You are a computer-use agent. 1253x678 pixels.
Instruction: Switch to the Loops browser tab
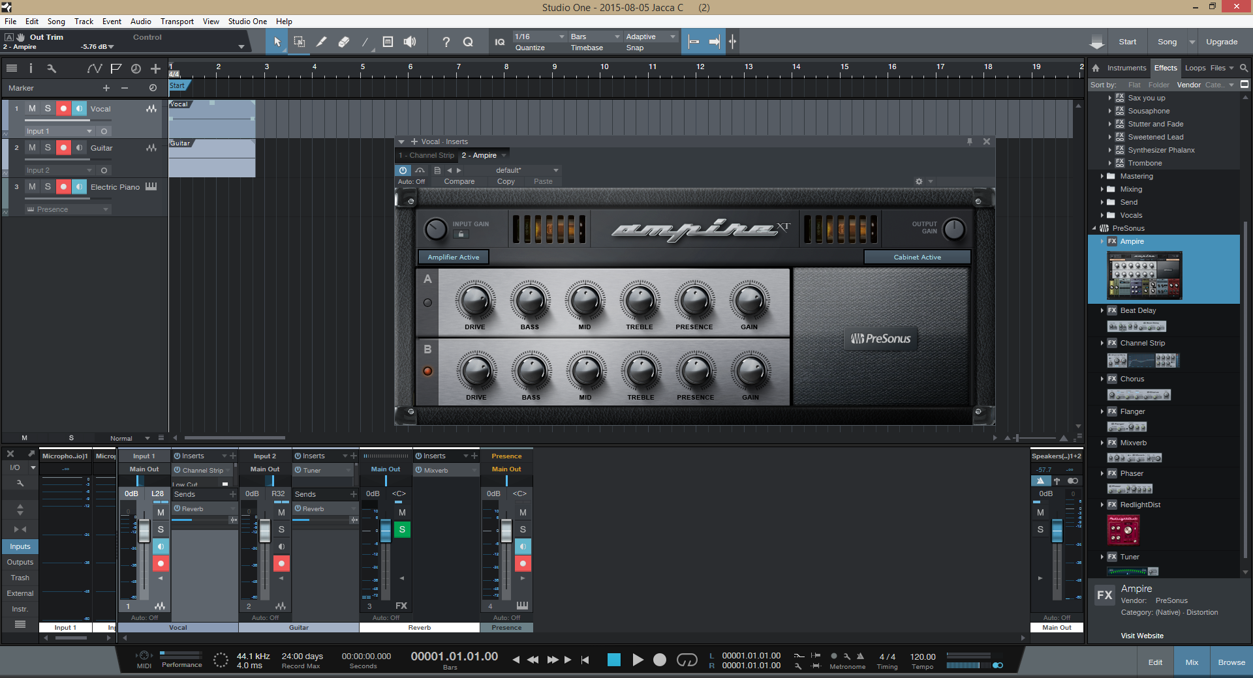(1195, 68)
